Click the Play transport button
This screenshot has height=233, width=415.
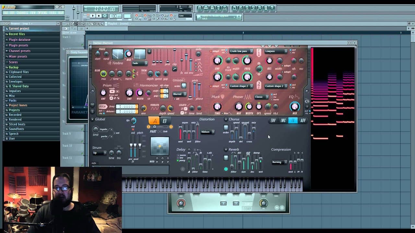(x=93, y=16)
